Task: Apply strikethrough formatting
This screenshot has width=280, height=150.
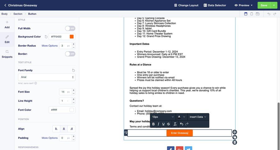Action: [x=168, y=124]
